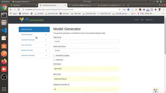Click the Base Class field

point(86,79)
